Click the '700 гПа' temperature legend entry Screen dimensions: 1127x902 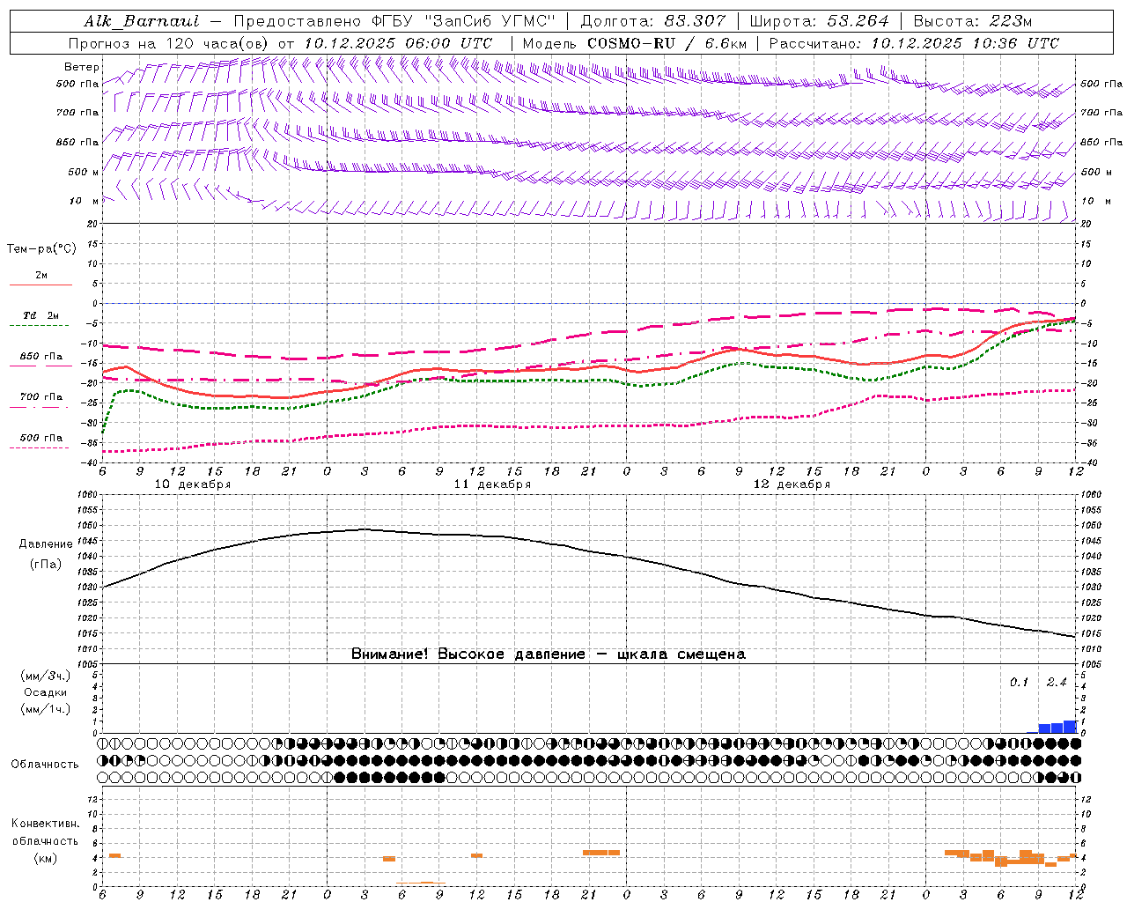[41, 396]
